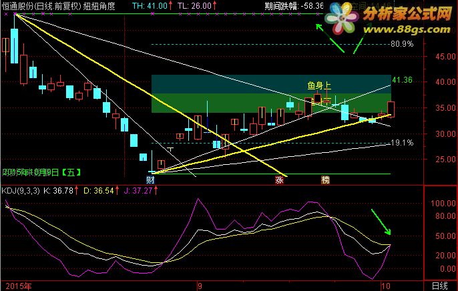Screen dimensions: 458x291
Task: Click the 2015年 time axis label
Action: [x=19, y=286]
